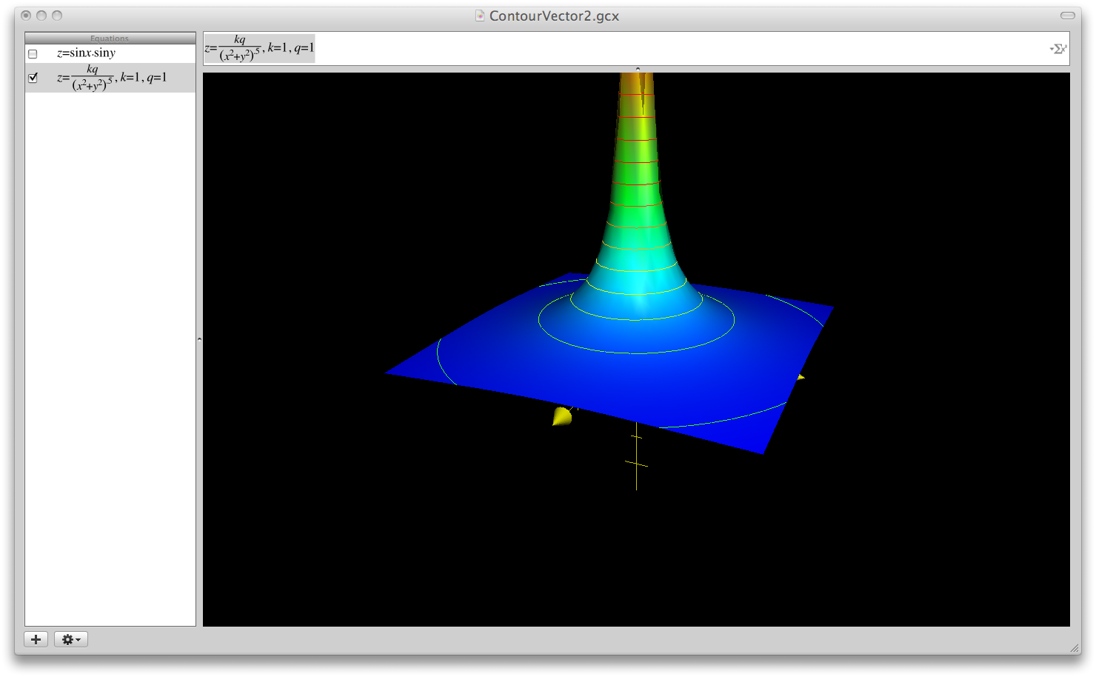1096x677 pixels.
Task: Click the small arrow beside the sigma icon
Action: 1052,48
